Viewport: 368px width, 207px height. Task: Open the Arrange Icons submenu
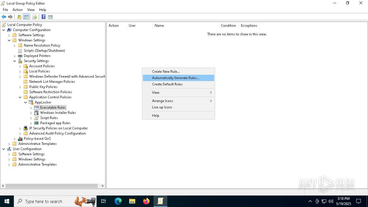[179, 101]
